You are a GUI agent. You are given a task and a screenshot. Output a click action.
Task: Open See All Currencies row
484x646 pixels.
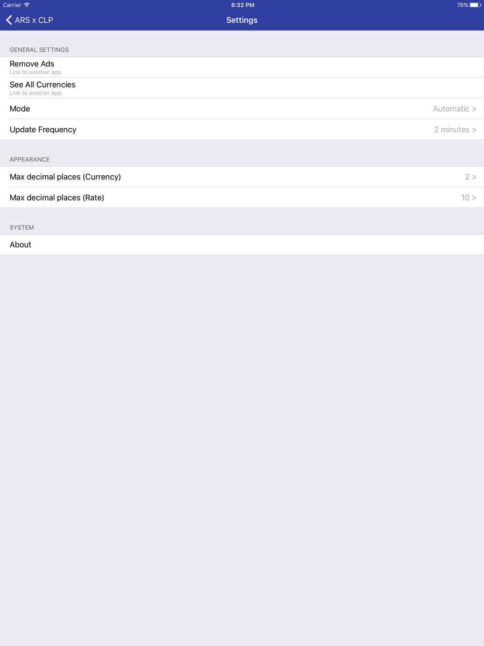[242, 88]
